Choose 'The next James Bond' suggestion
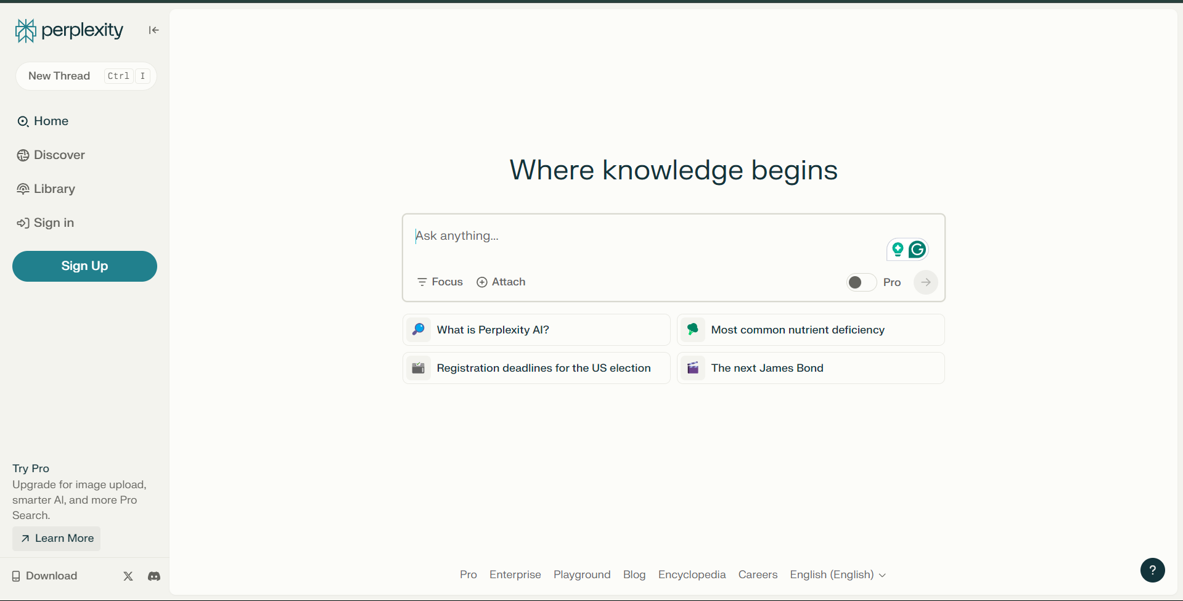The height and width of the screenshot is (601, 1183). (x=811, y=368)
